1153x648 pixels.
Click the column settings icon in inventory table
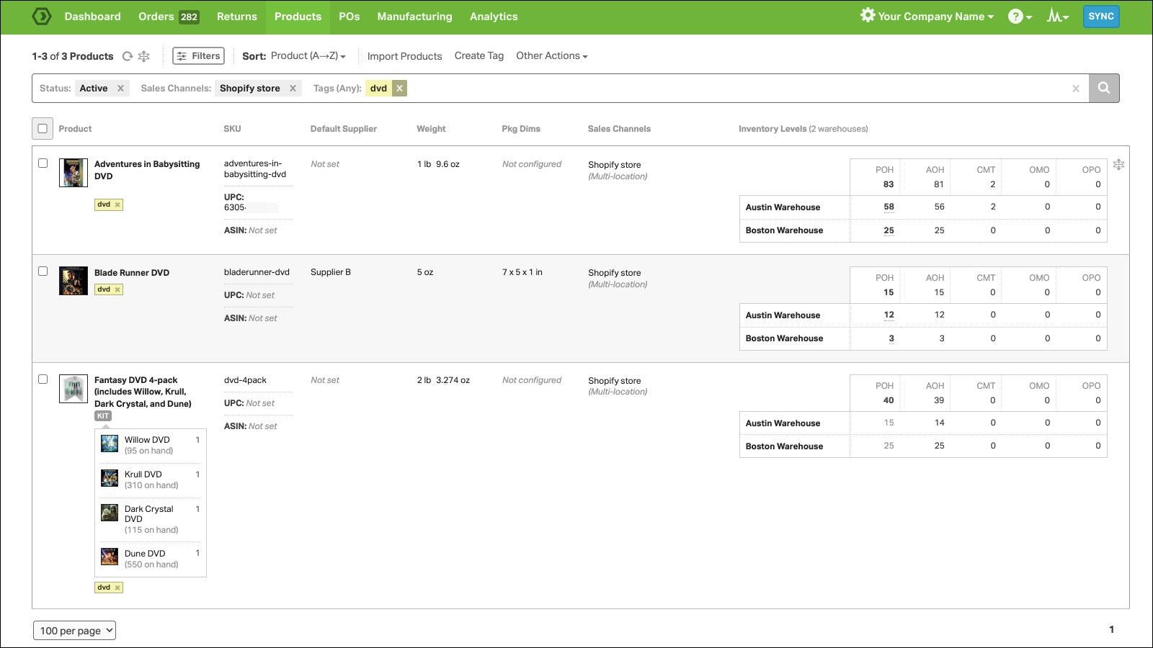coord(1118,165)
